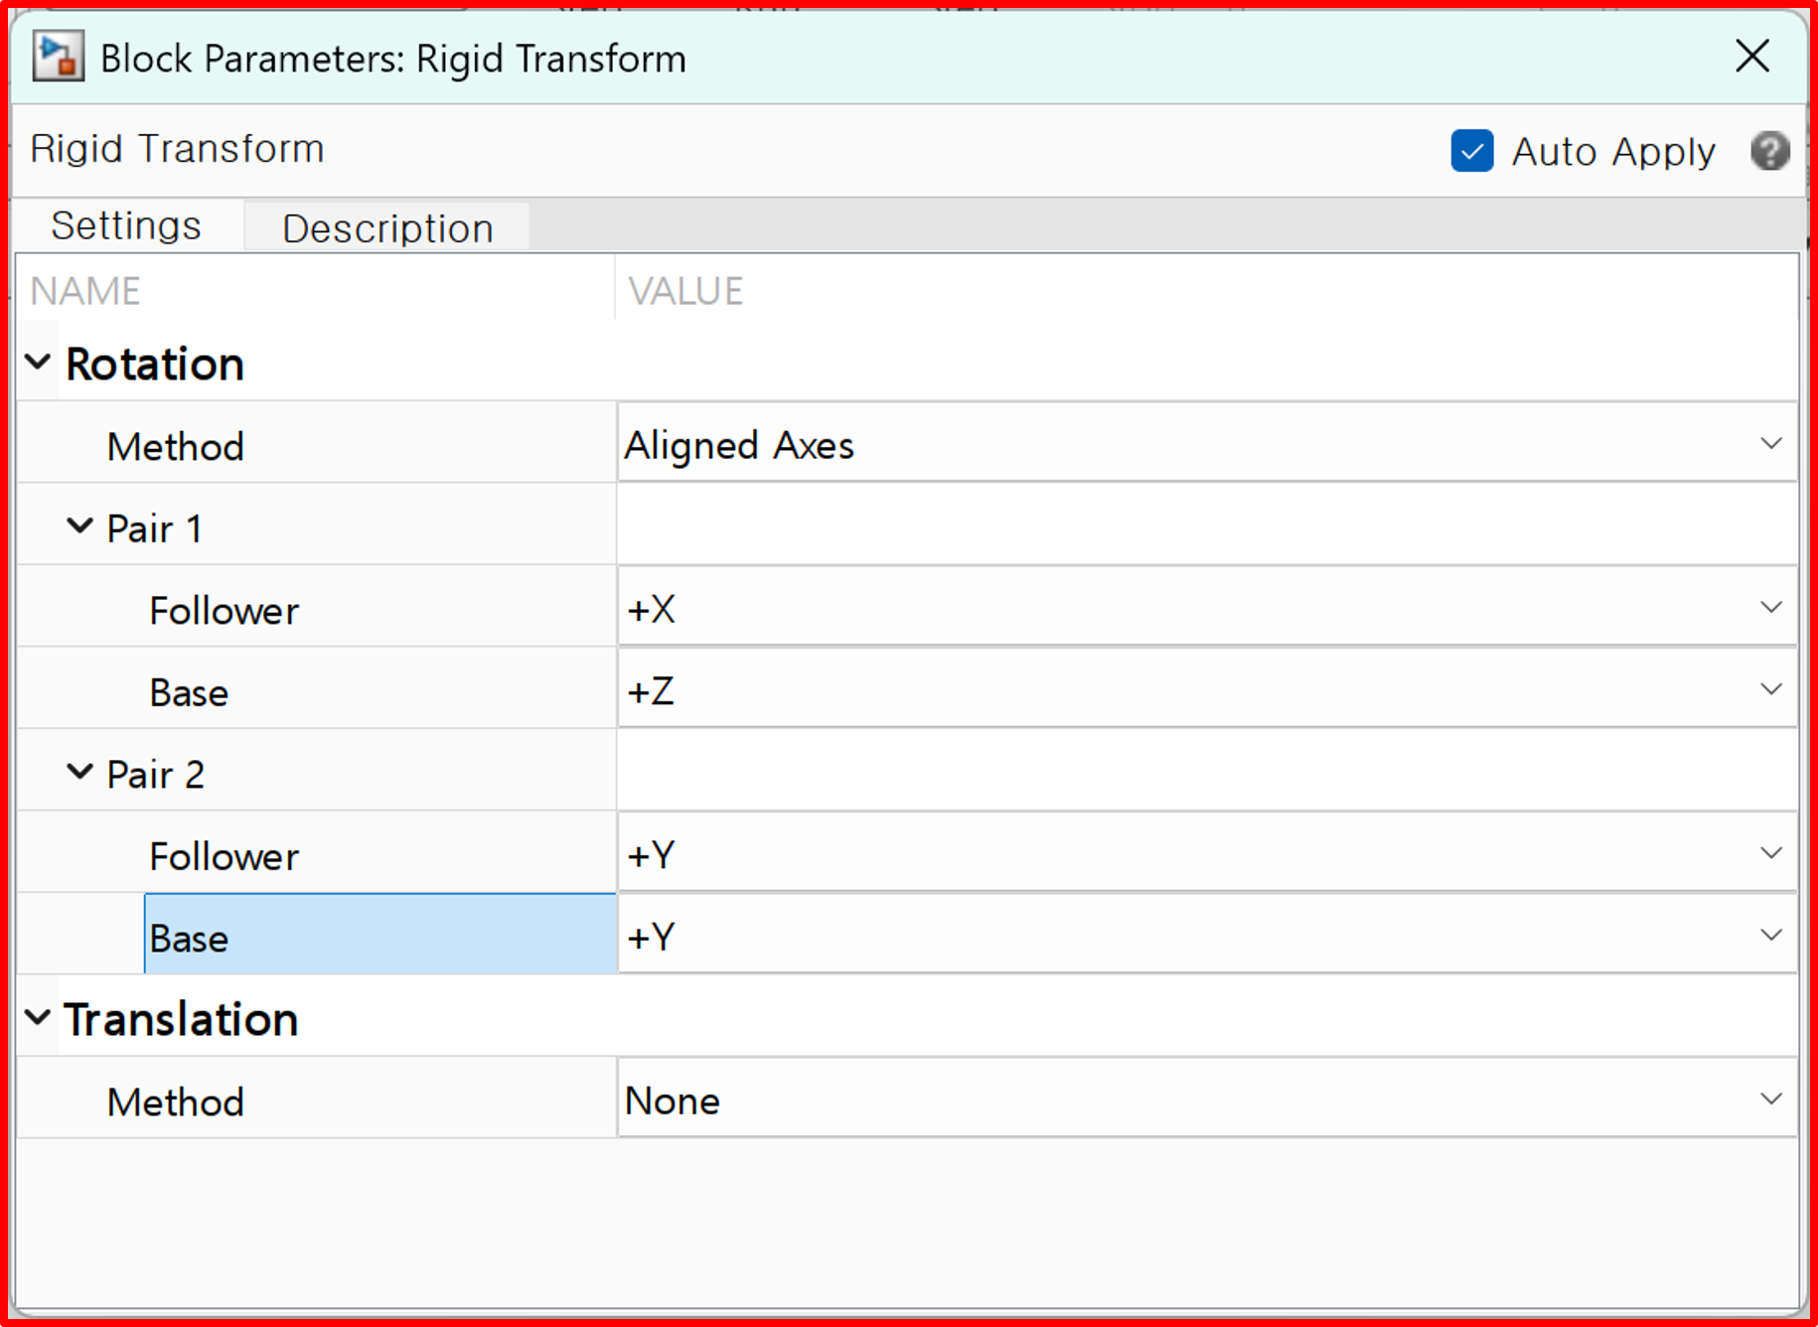The height and width of the screenshot is (1327, 1818).
Task: Open Pair 1 Follower axis dropdown
Action: pos(1206,608)
